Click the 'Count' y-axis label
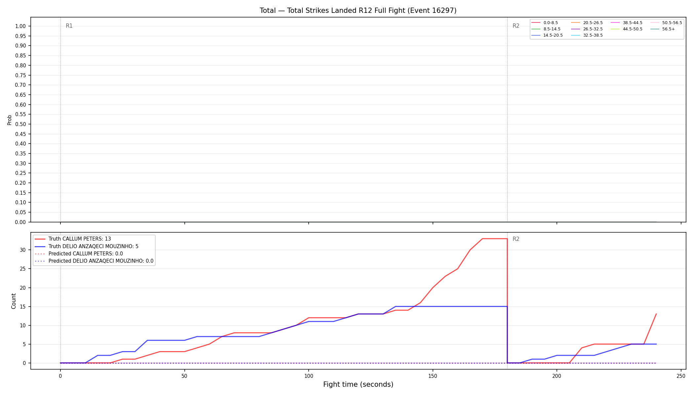This screenshot has width=694, height=396. 14,301
